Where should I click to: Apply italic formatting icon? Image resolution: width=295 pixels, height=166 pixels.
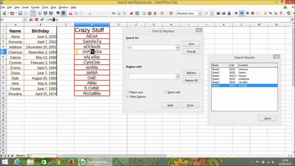pos(224,13)
